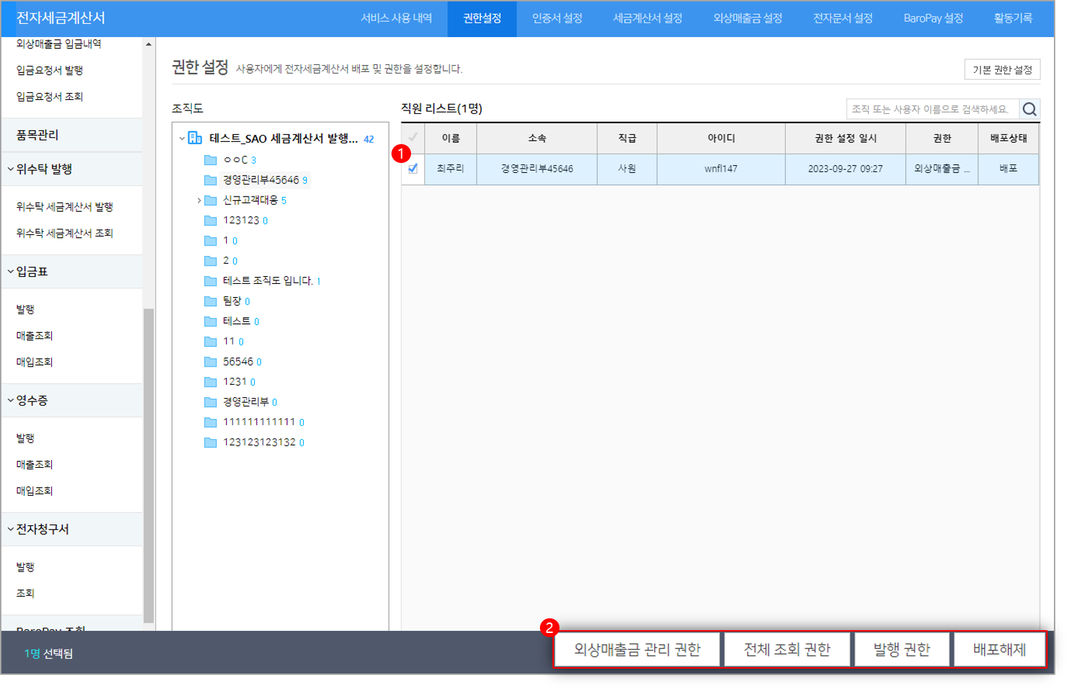
Task: Switch to 세금계산서 설정 tab
Action: pos(648,18)
